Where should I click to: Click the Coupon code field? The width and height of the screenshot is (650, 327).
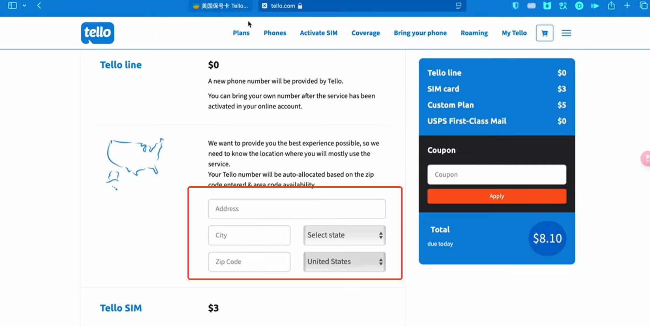tap(497, 174)
